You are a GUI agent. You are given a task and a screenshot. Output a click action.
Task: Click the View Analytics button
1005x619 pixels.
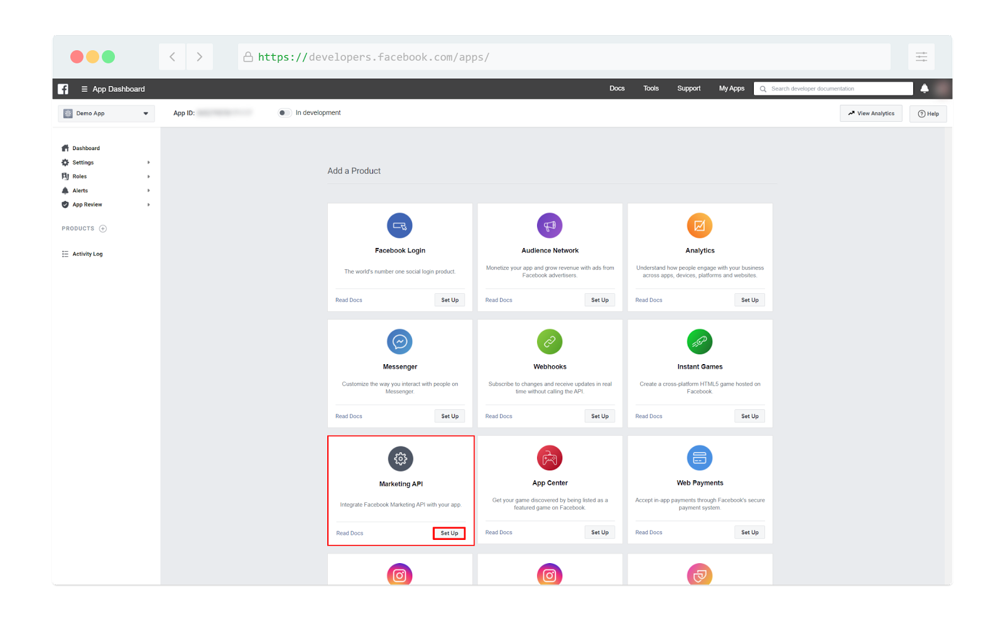click(x=871, y=114)
